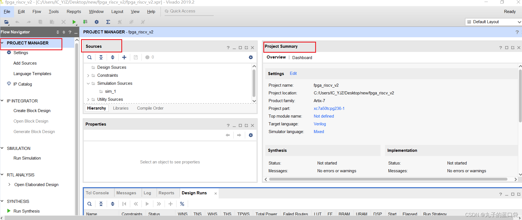Select the sim_1 simulation set

pyautogui.click(x=110, y=91)
